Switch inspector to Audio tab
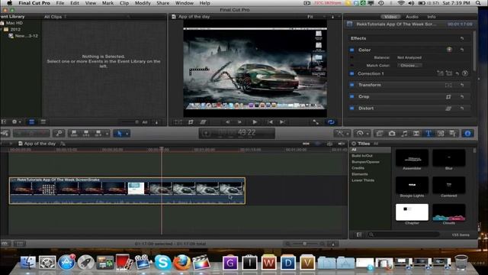 pyautogui.click(x=412, y=17)
